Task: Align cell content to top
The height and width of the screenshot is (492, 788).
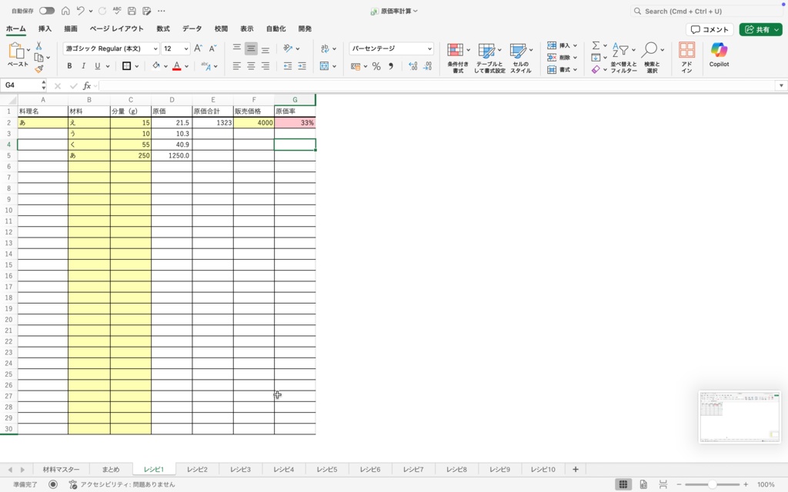Action: (237, 48)
